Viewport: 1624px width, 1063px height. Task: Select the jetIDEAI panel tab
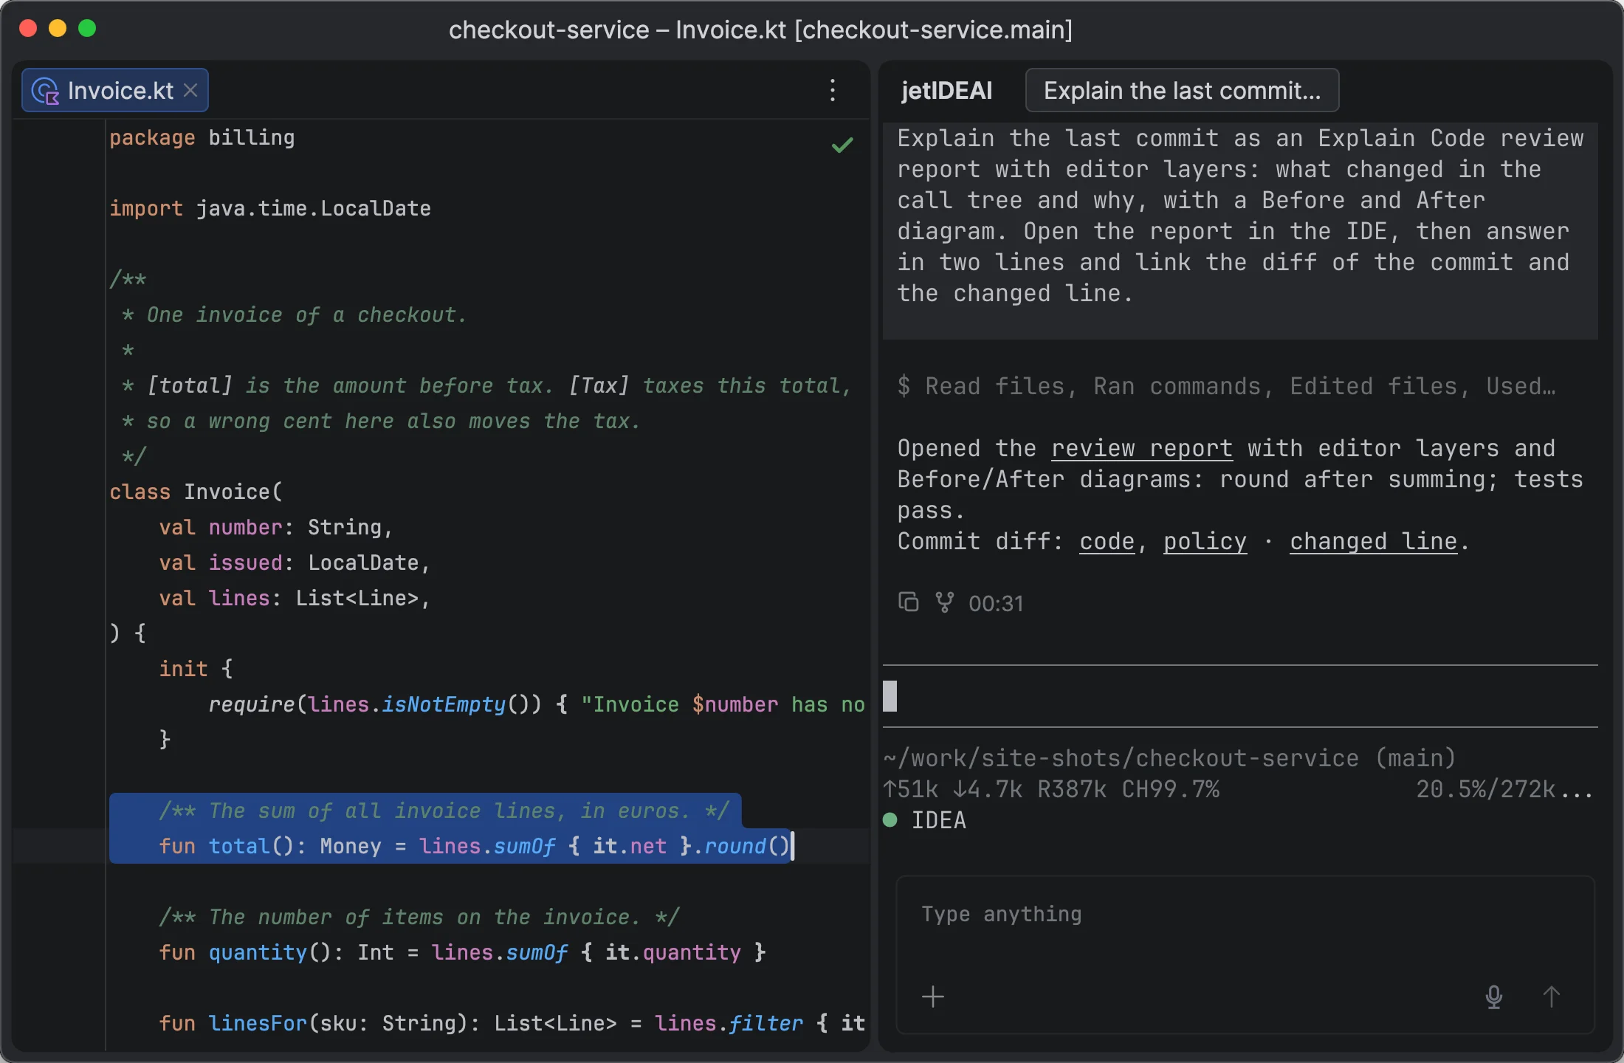tap(946, 90)
